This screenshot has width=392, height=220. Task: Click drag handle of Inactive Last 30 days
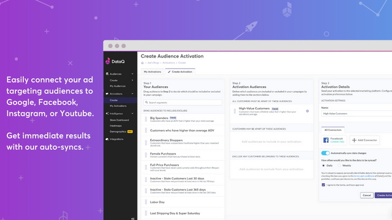pos(146,180)
